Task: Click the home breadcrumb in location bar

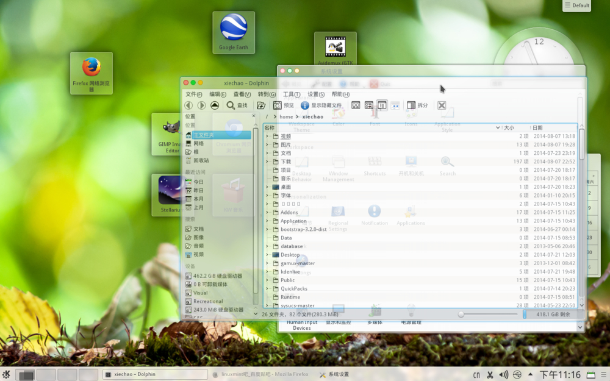Action: click(286, 116)
